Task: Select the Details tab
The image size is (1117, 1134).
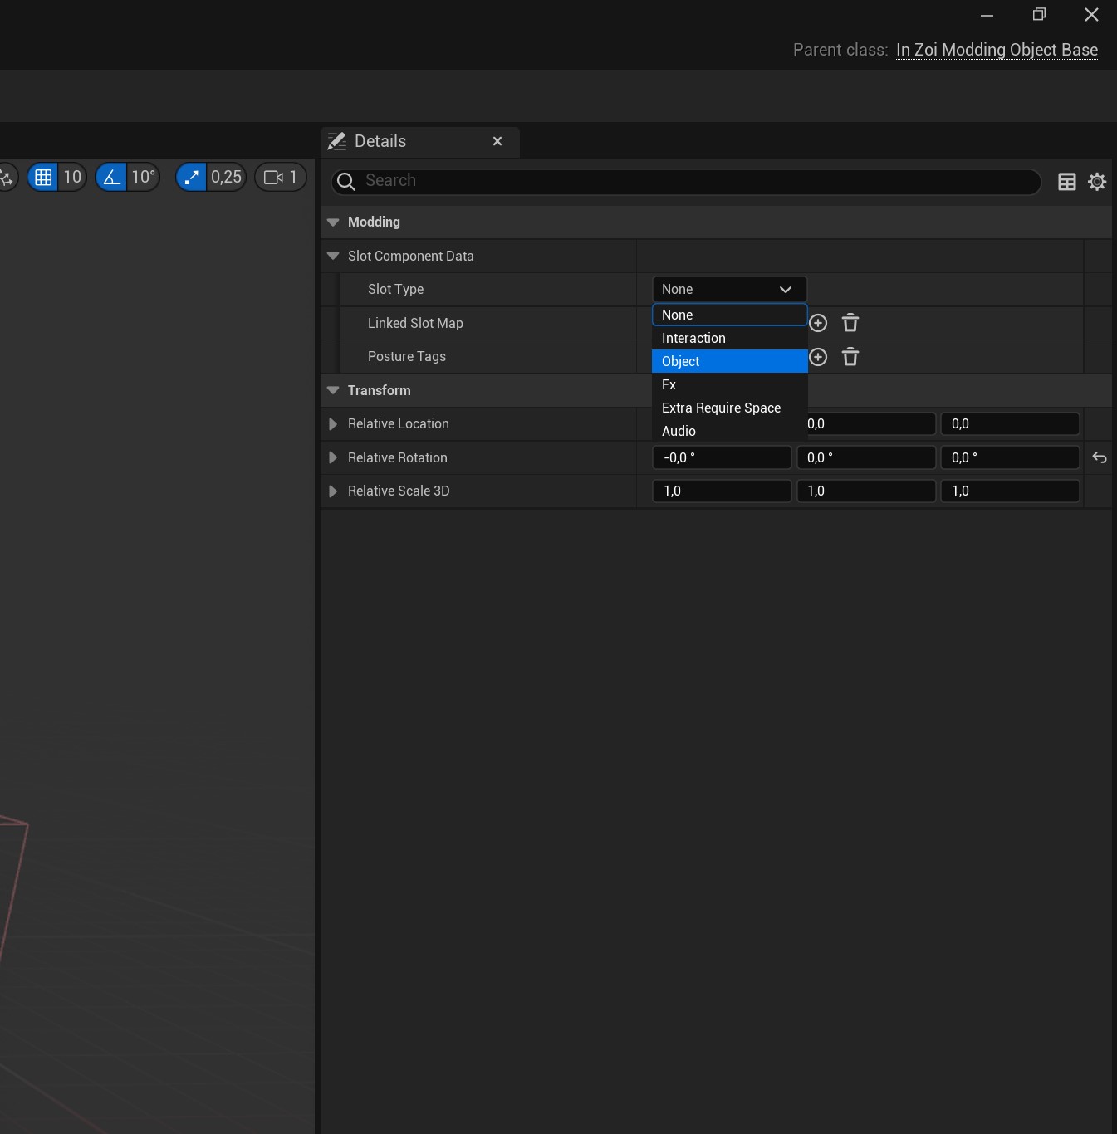Action: pyautogui.click(x=419, y=141)
